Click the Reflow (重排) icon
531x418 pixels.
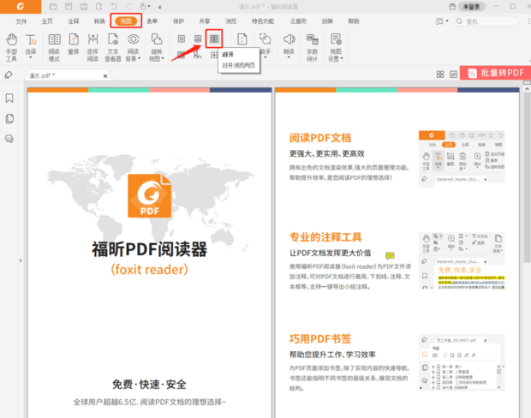click(74, 39)
